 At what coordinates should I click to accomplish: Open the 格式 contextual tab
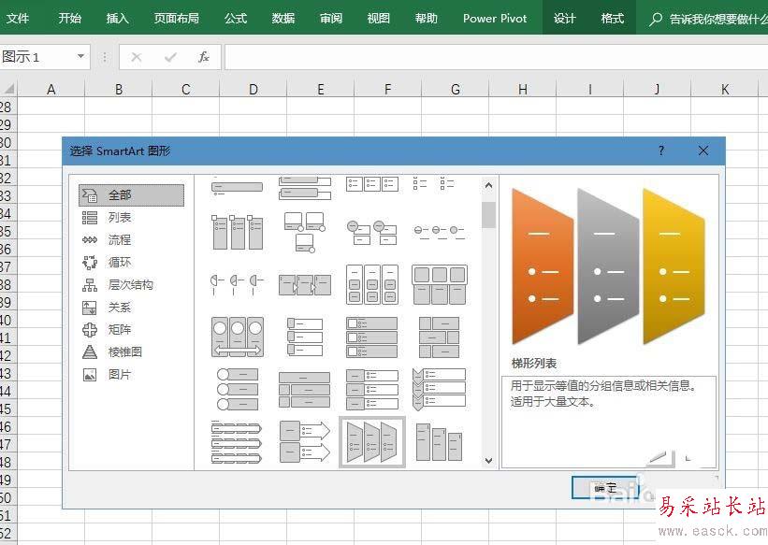point(612,18)
